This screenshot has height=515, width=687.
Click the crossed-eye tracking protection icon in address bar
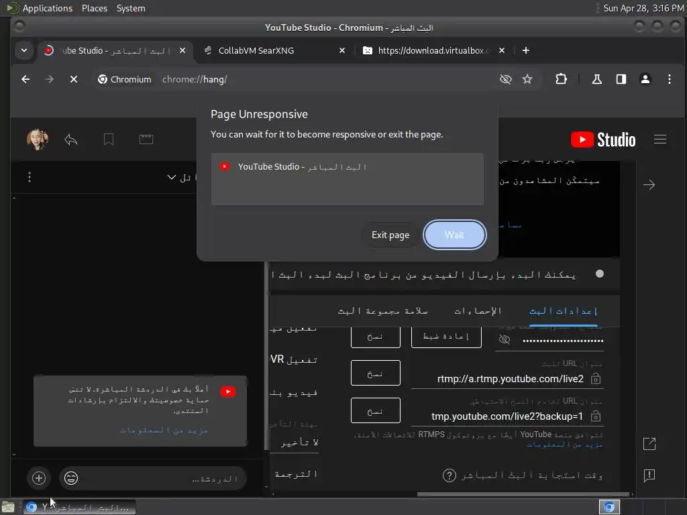click(506, 79)
